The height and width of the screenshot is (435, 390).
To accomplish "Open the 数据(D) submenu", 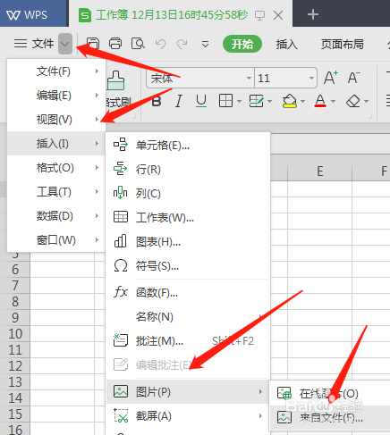I will tap(56, 216).
